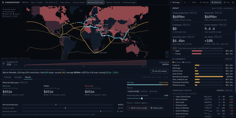Click the 'B1 65% · 120d' blockage label on map
Image resolution: width=236 pixels, height=118 pixels.
102,32
